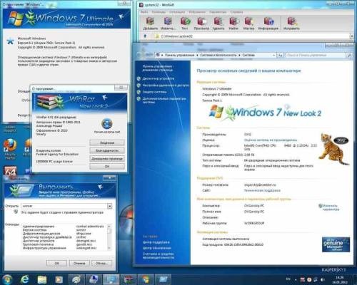This screenshot has width=357, height=285.
Task: Open Защита системы link in System sidebar
Action: [x=154, y=92]
